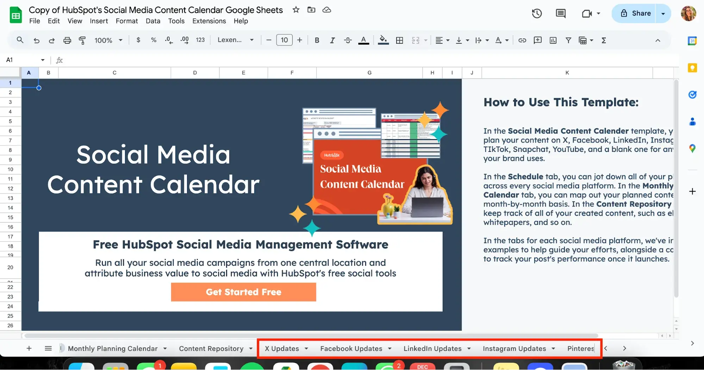Screen dimensions: 704x370
Task: Insert a chart from the toolbar
Action: 553,40
